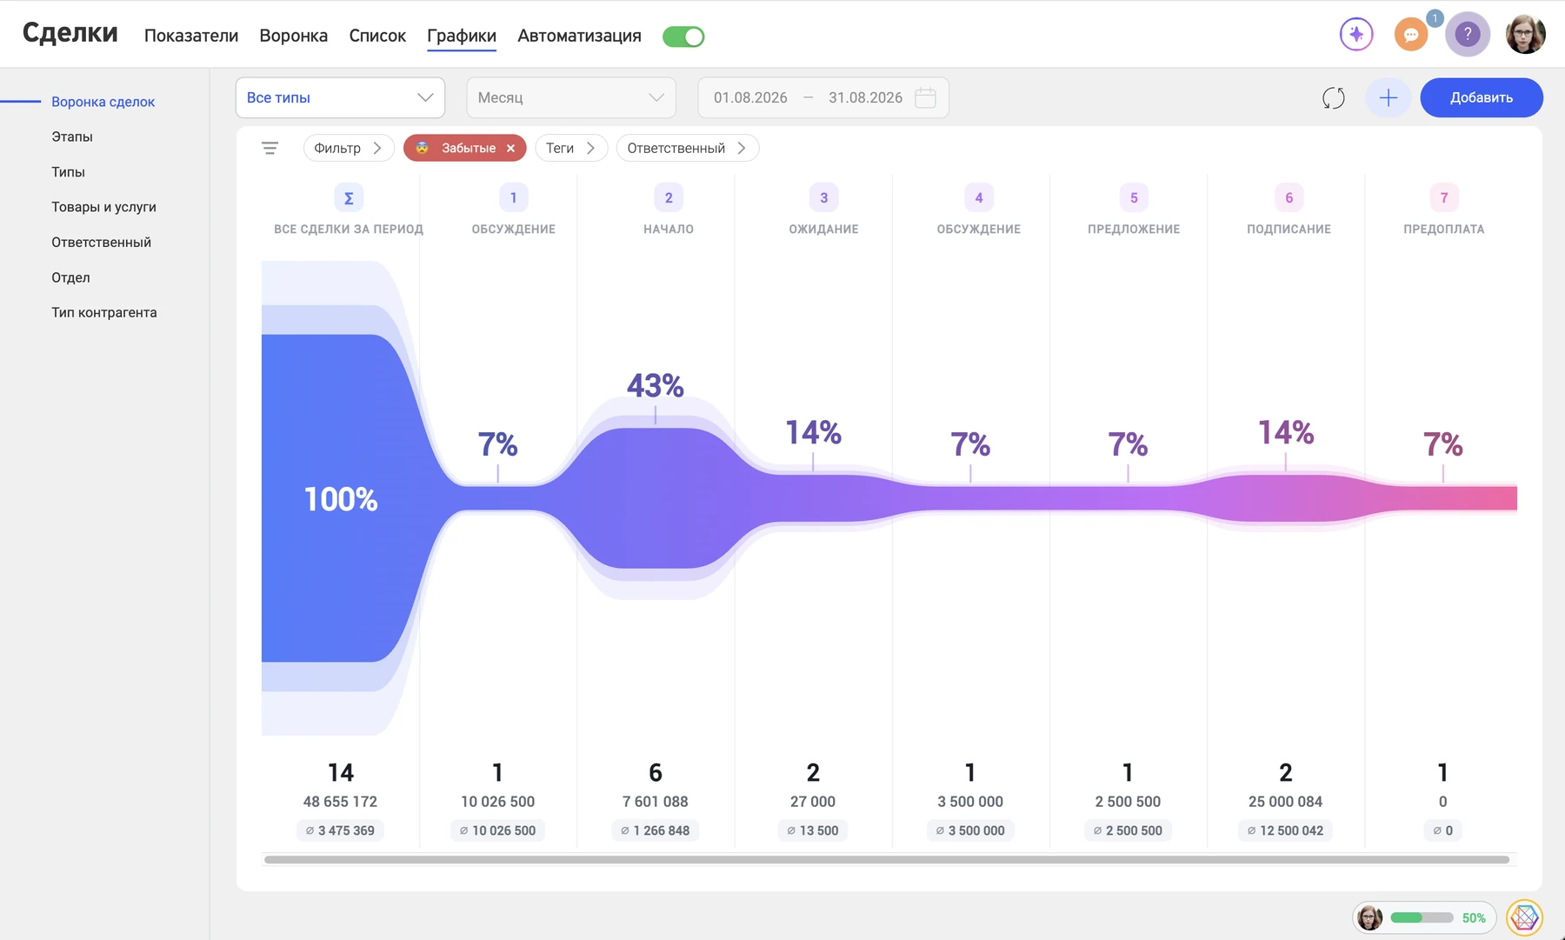Open the Список tab

377,36
